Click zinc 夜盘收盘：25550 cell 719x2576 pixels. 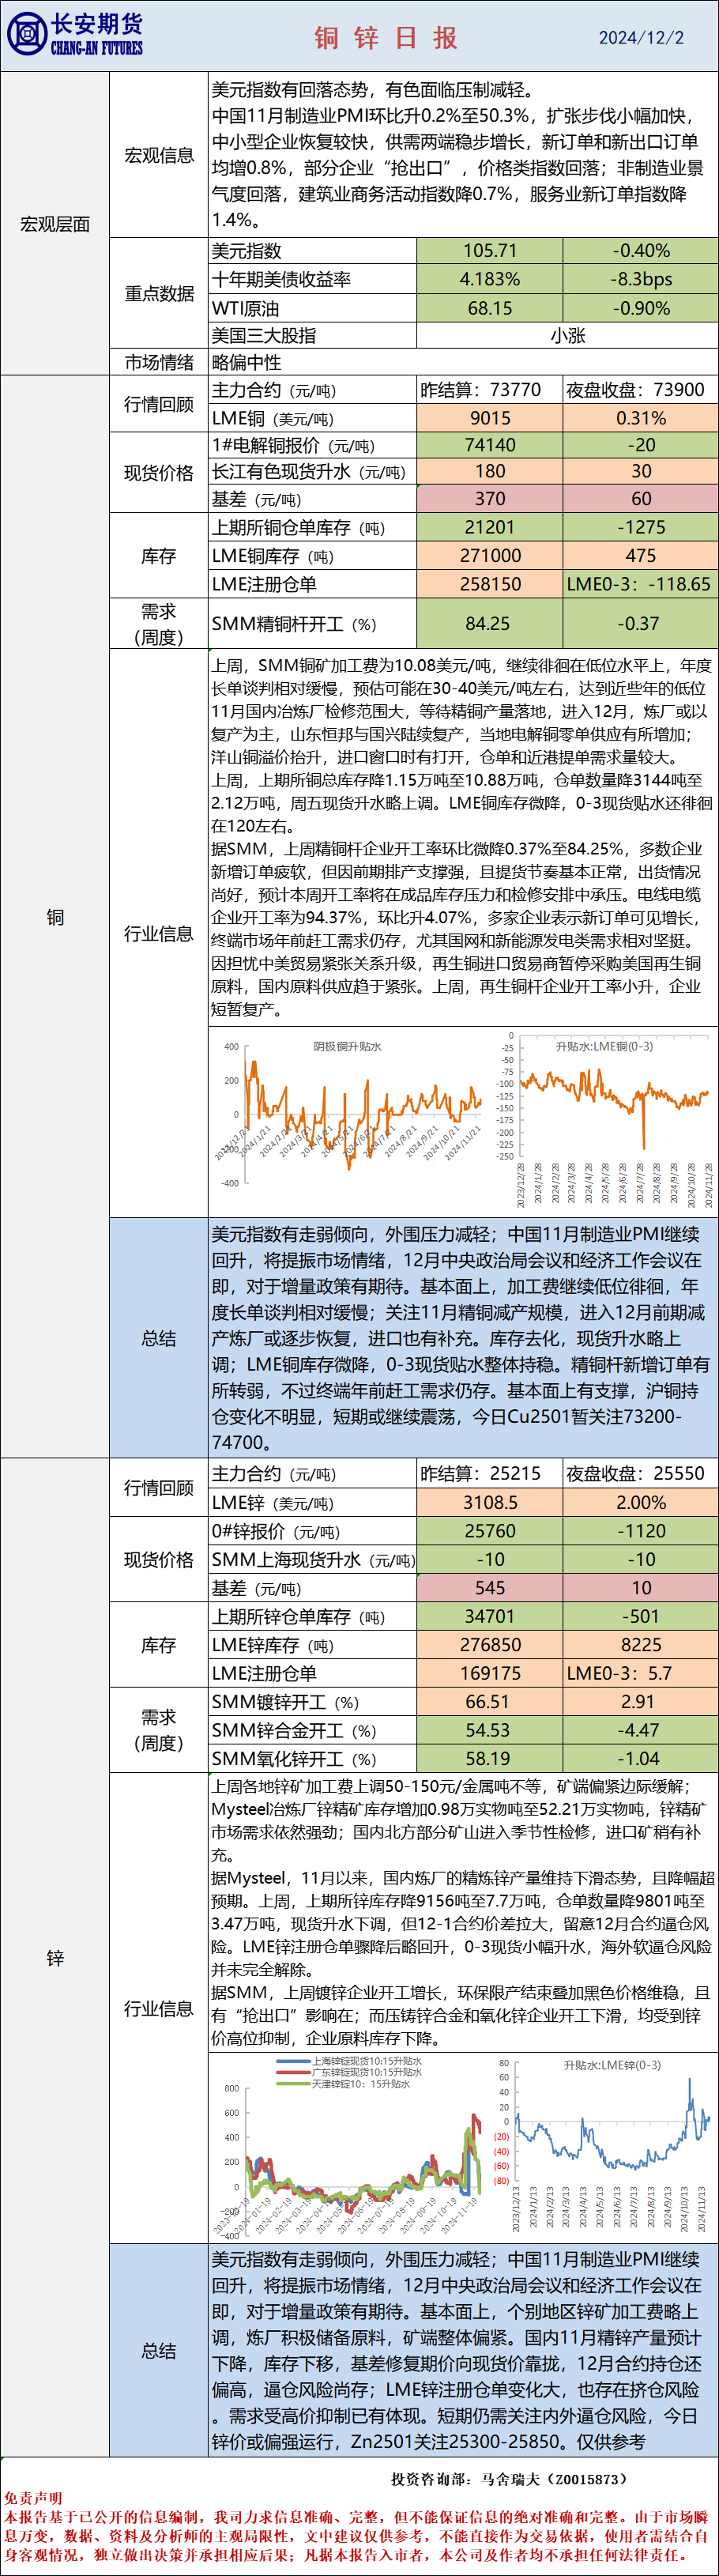[641, 1473]
